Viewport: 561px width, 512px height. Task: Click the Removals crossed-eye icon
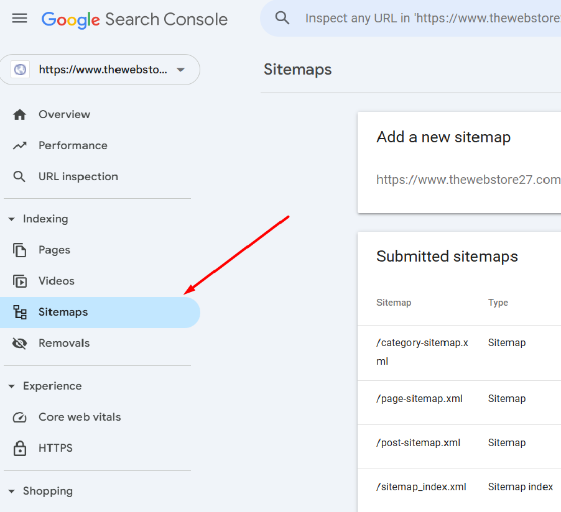20,343
